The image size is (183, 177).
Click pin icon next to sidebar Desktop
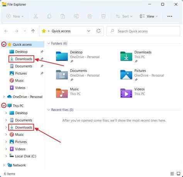tap(42, 52)
